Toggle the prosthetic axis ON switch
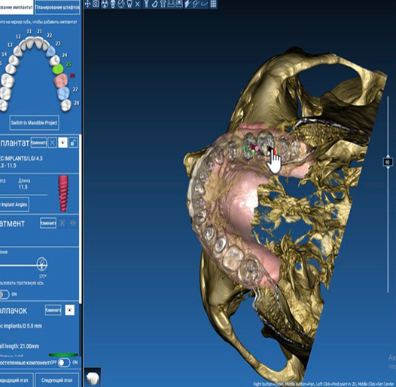This screenshot has height=387, width=396. point(5,294)
